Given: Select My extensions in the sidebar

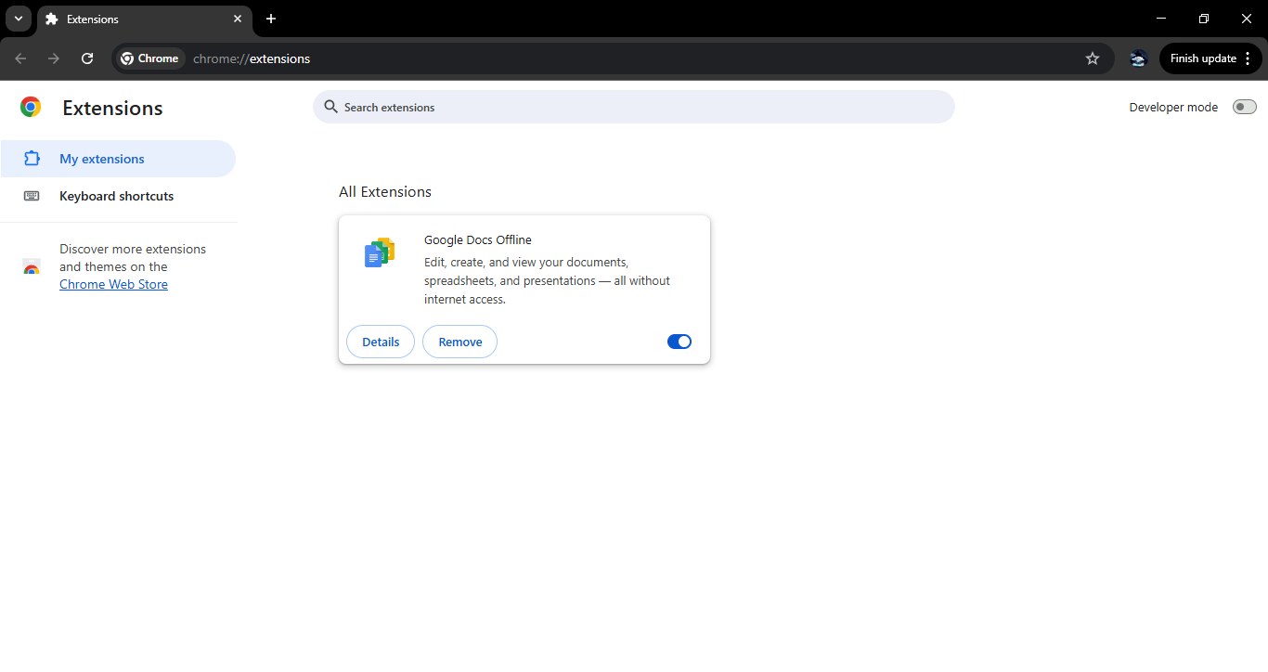Looking at the screenshot, I should [102, 159].
